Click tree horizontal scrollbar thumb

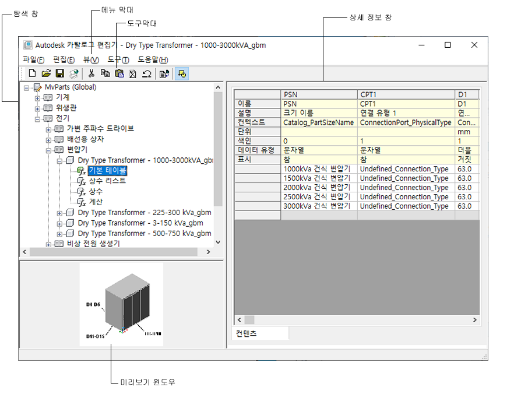coord(114,252)
